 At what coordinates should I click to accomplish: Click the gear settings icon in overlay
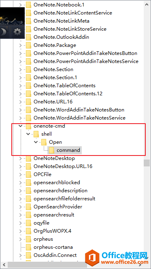pos(17,32)
